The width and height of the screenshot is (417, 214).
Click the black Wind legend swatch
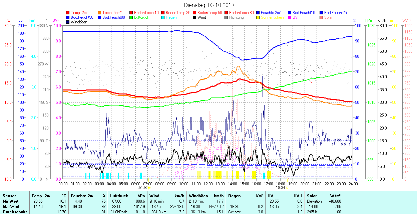coord(195,17)
